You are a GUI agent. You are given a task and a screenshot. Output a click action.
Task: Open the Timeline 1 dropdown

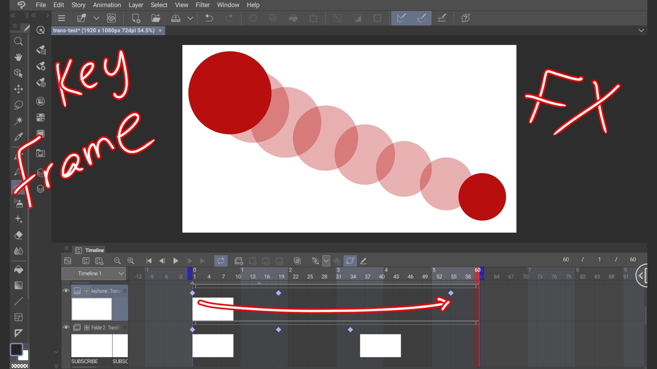[x=94, y=273]
